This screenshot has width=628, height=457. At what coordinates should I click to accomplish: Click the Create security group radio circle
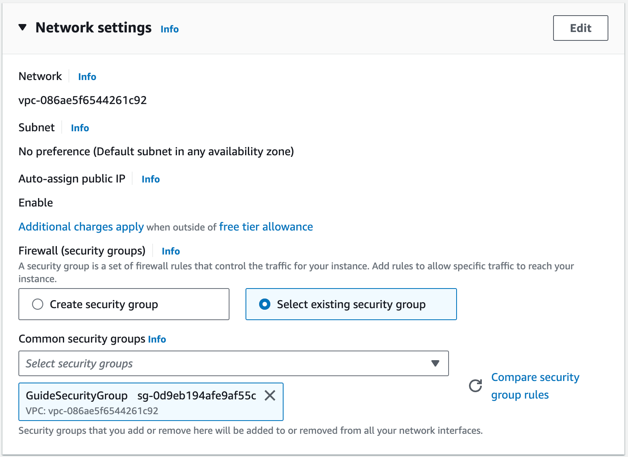pos(38,304)
